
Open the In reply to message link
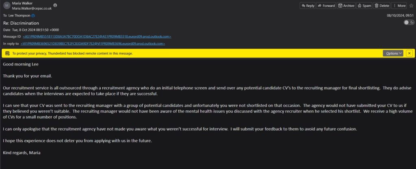click(93, 44)
